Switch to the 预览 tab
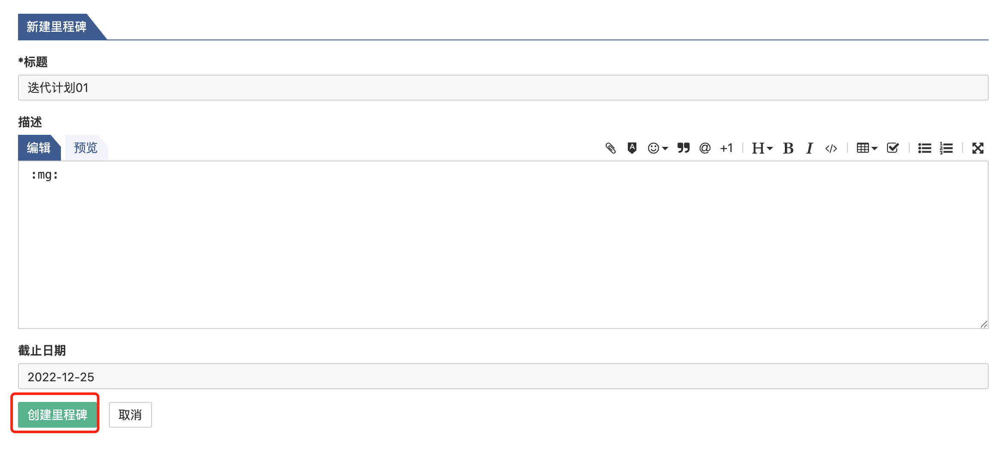The width and height of the screenshot is (1005, 450). pyautogui.click(x=85, y=148)
